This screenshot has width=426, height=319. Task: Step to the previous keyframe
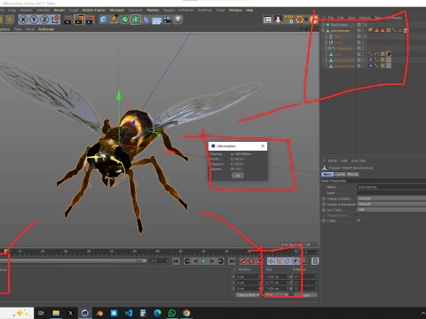[187, 261]
